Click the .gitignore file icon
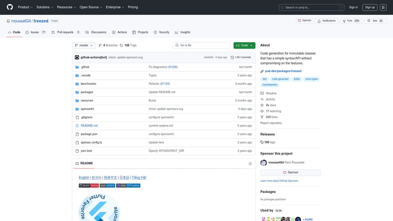Viewport: 393px width, 221px height. [x=77, y=117]
